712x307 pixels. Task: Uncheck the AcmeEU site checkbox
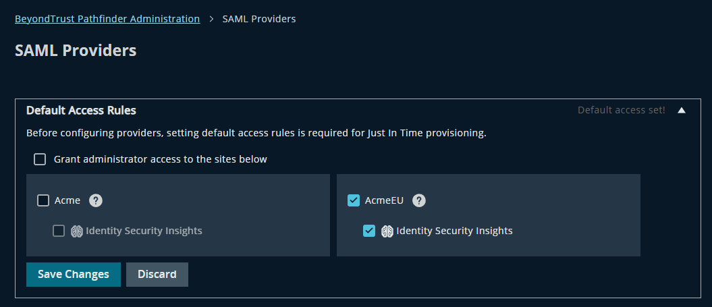pos(353,200)
